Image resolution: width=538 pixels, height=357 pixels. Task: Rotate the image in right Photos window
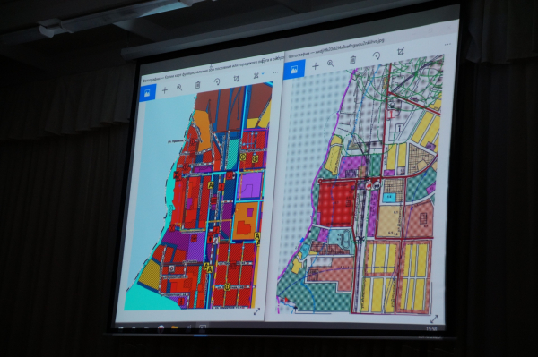(x=377, y=56)
